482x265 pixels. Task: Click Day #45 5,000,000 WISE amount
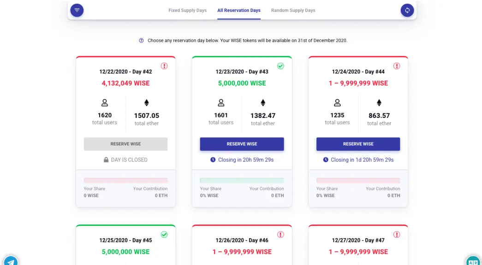click(x=126, y=252)
